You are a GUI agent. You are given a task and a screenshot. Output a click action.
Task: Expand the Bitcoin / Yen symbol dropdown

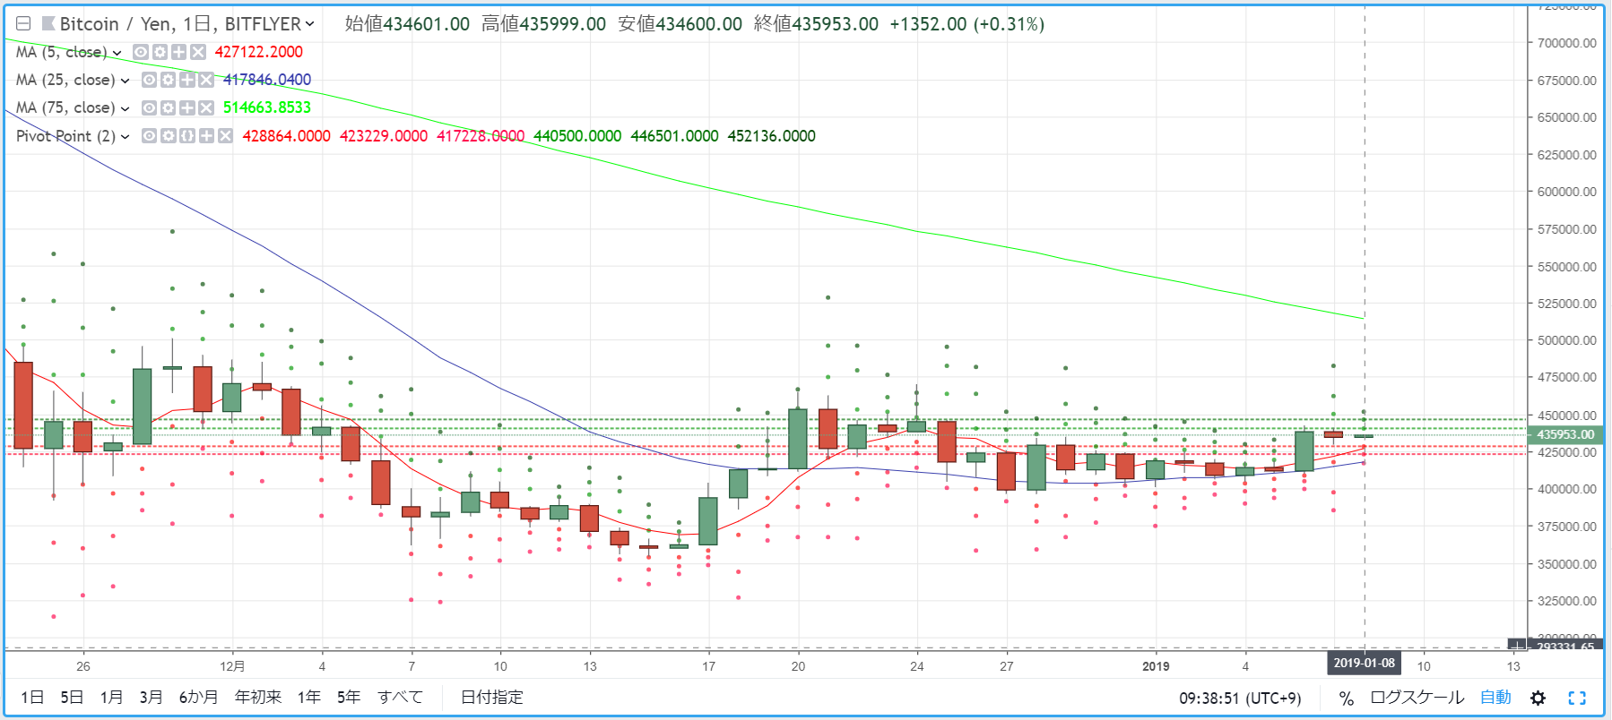coord(310,24)
